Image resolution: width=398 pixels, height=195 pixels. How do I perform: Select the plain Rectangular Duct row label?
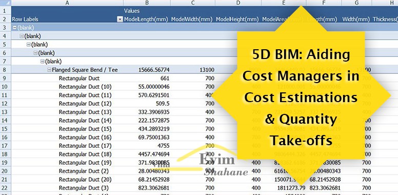(x=79, y=78)
